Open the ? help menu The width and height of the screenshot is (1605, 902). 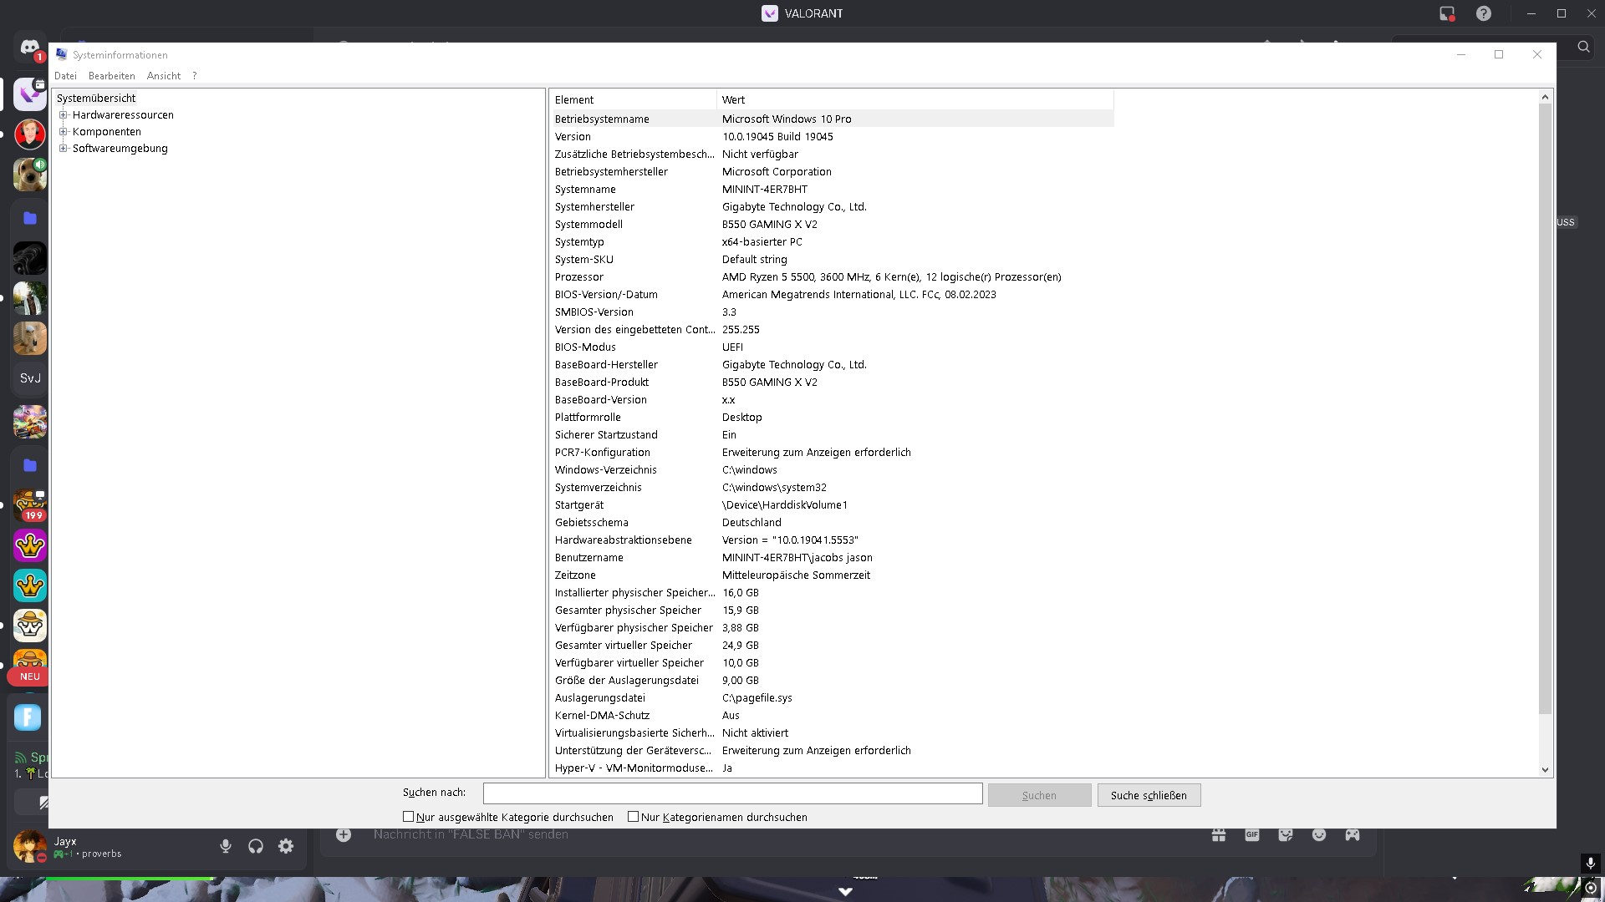(195, 76)
